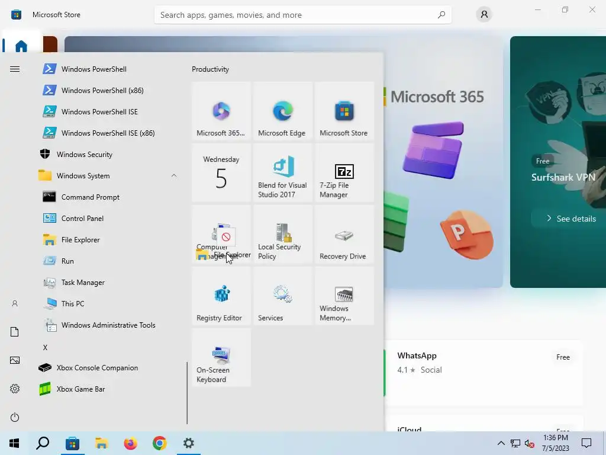Launch Chrome from the taskbar
Screen dimensions: 606x455
coord(159,443)
